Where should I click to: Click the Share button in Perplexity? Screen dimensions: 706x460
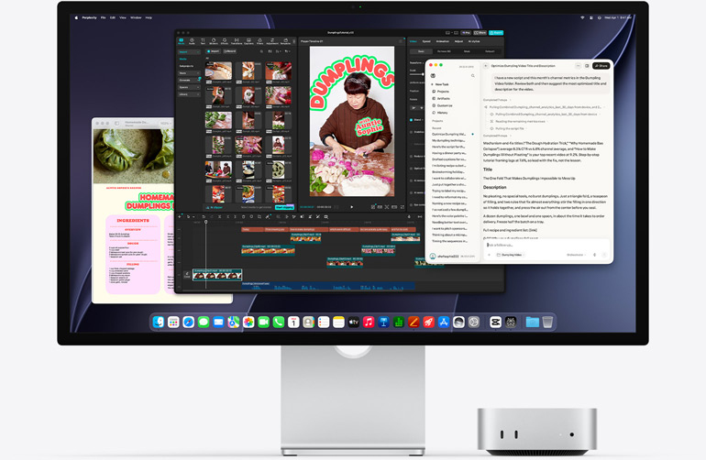[601, 66]
